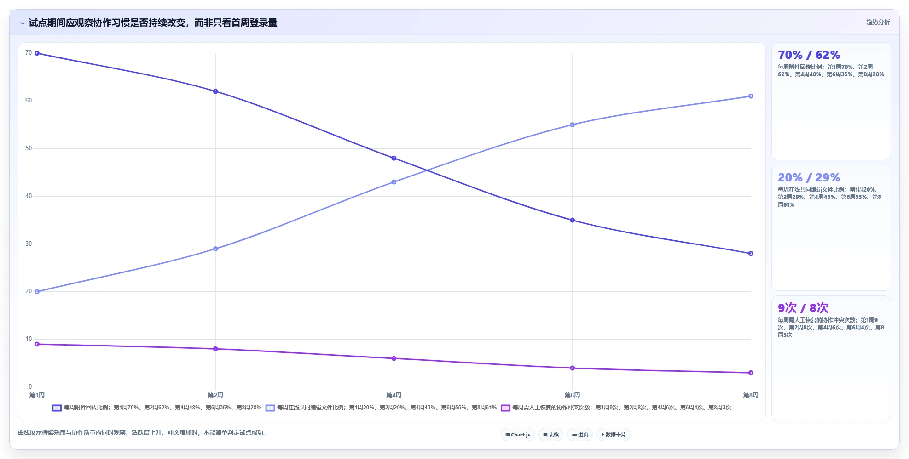909x459 pixels.
Task: Click the 第6周 attachment ratio point at 35
Action: pos(573,220)
